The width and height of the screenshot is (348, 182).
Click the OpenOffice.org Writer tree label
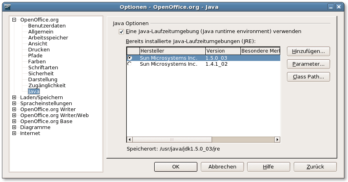(48, 110)
